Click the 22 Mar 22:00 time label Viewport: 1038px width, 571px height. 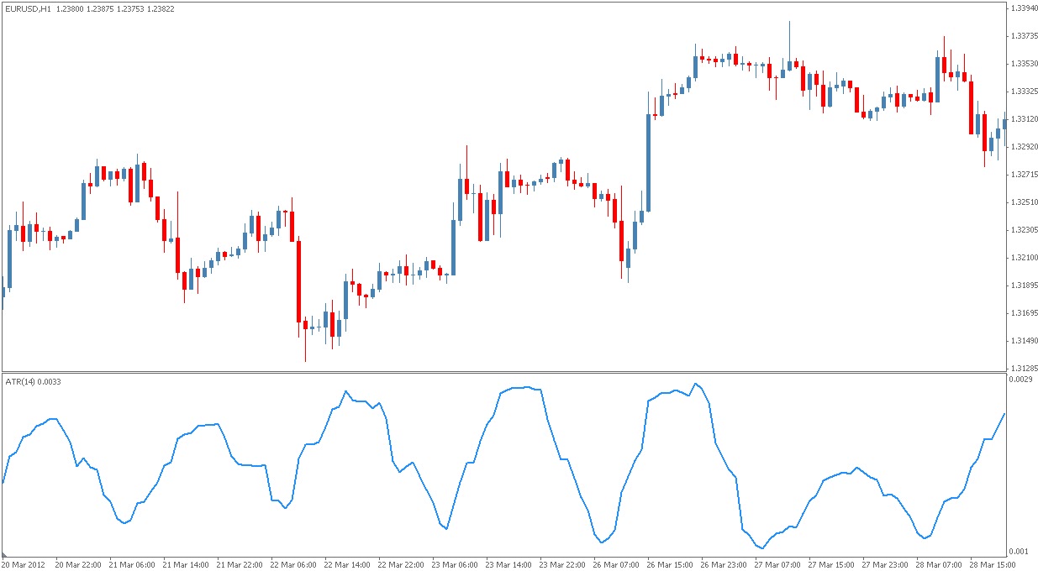(x=401, y=564)
